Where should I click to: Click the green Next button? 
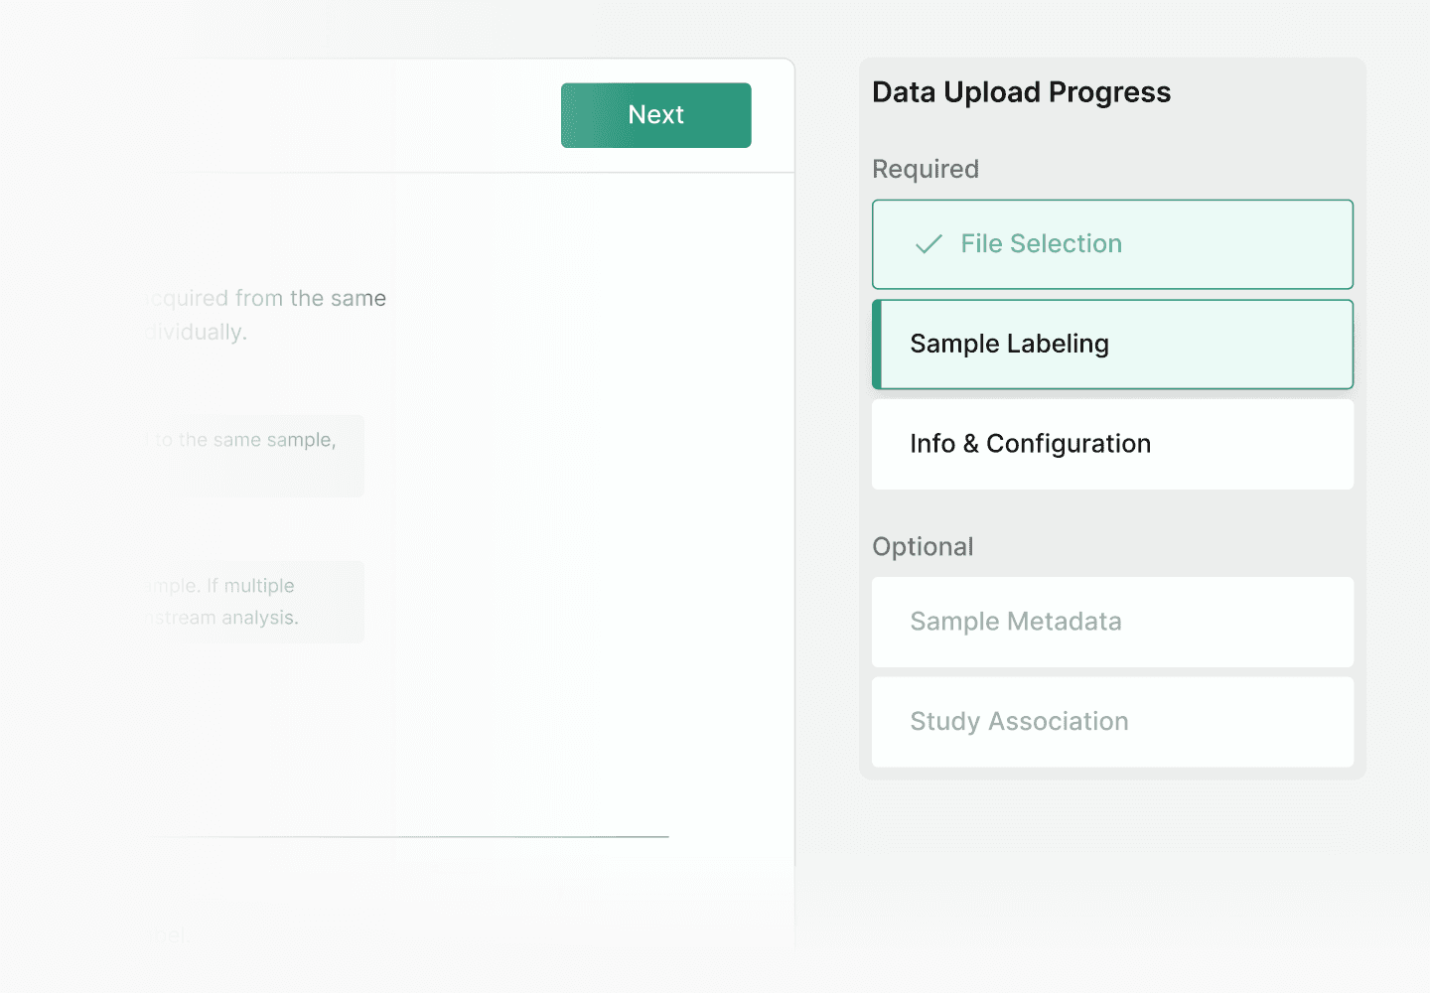(655, 115)
